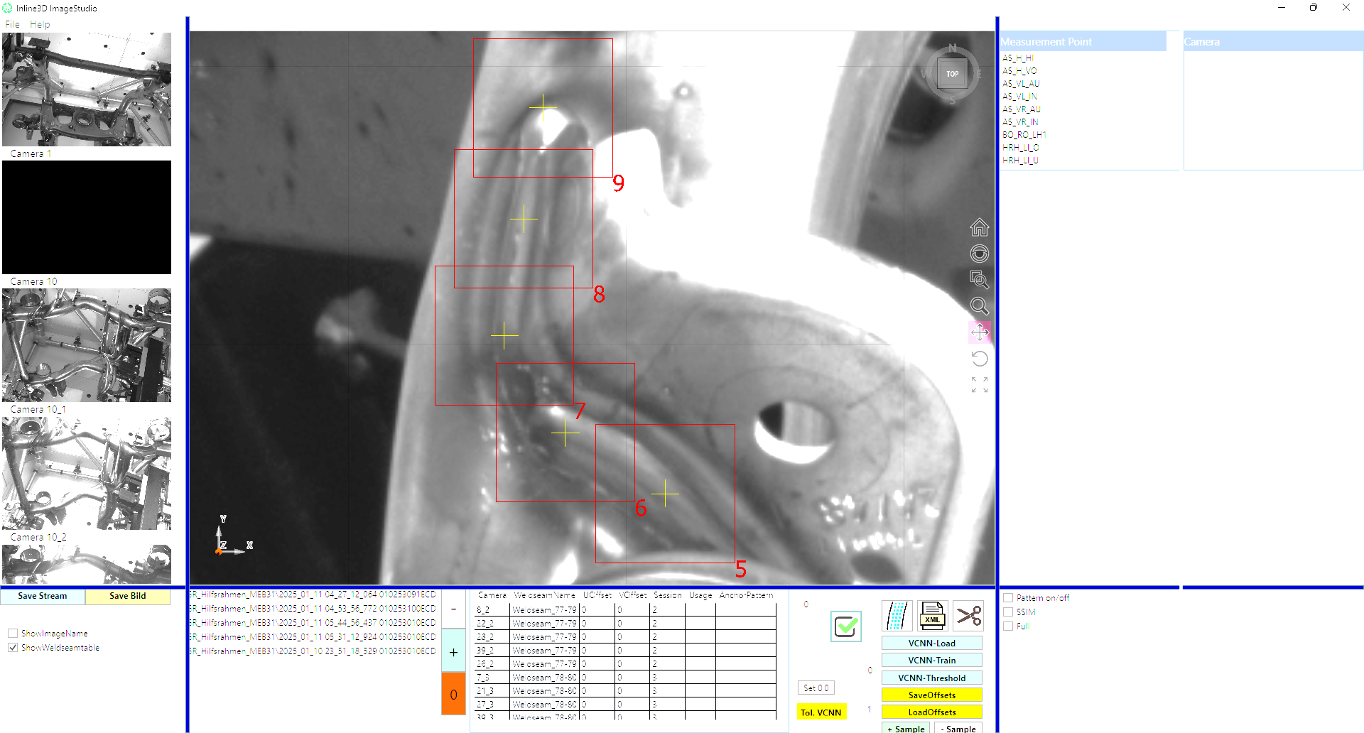This screenshot has width=1364, height=733.
Task: Click the TOP face of the view cube
Action: (952, 74)
